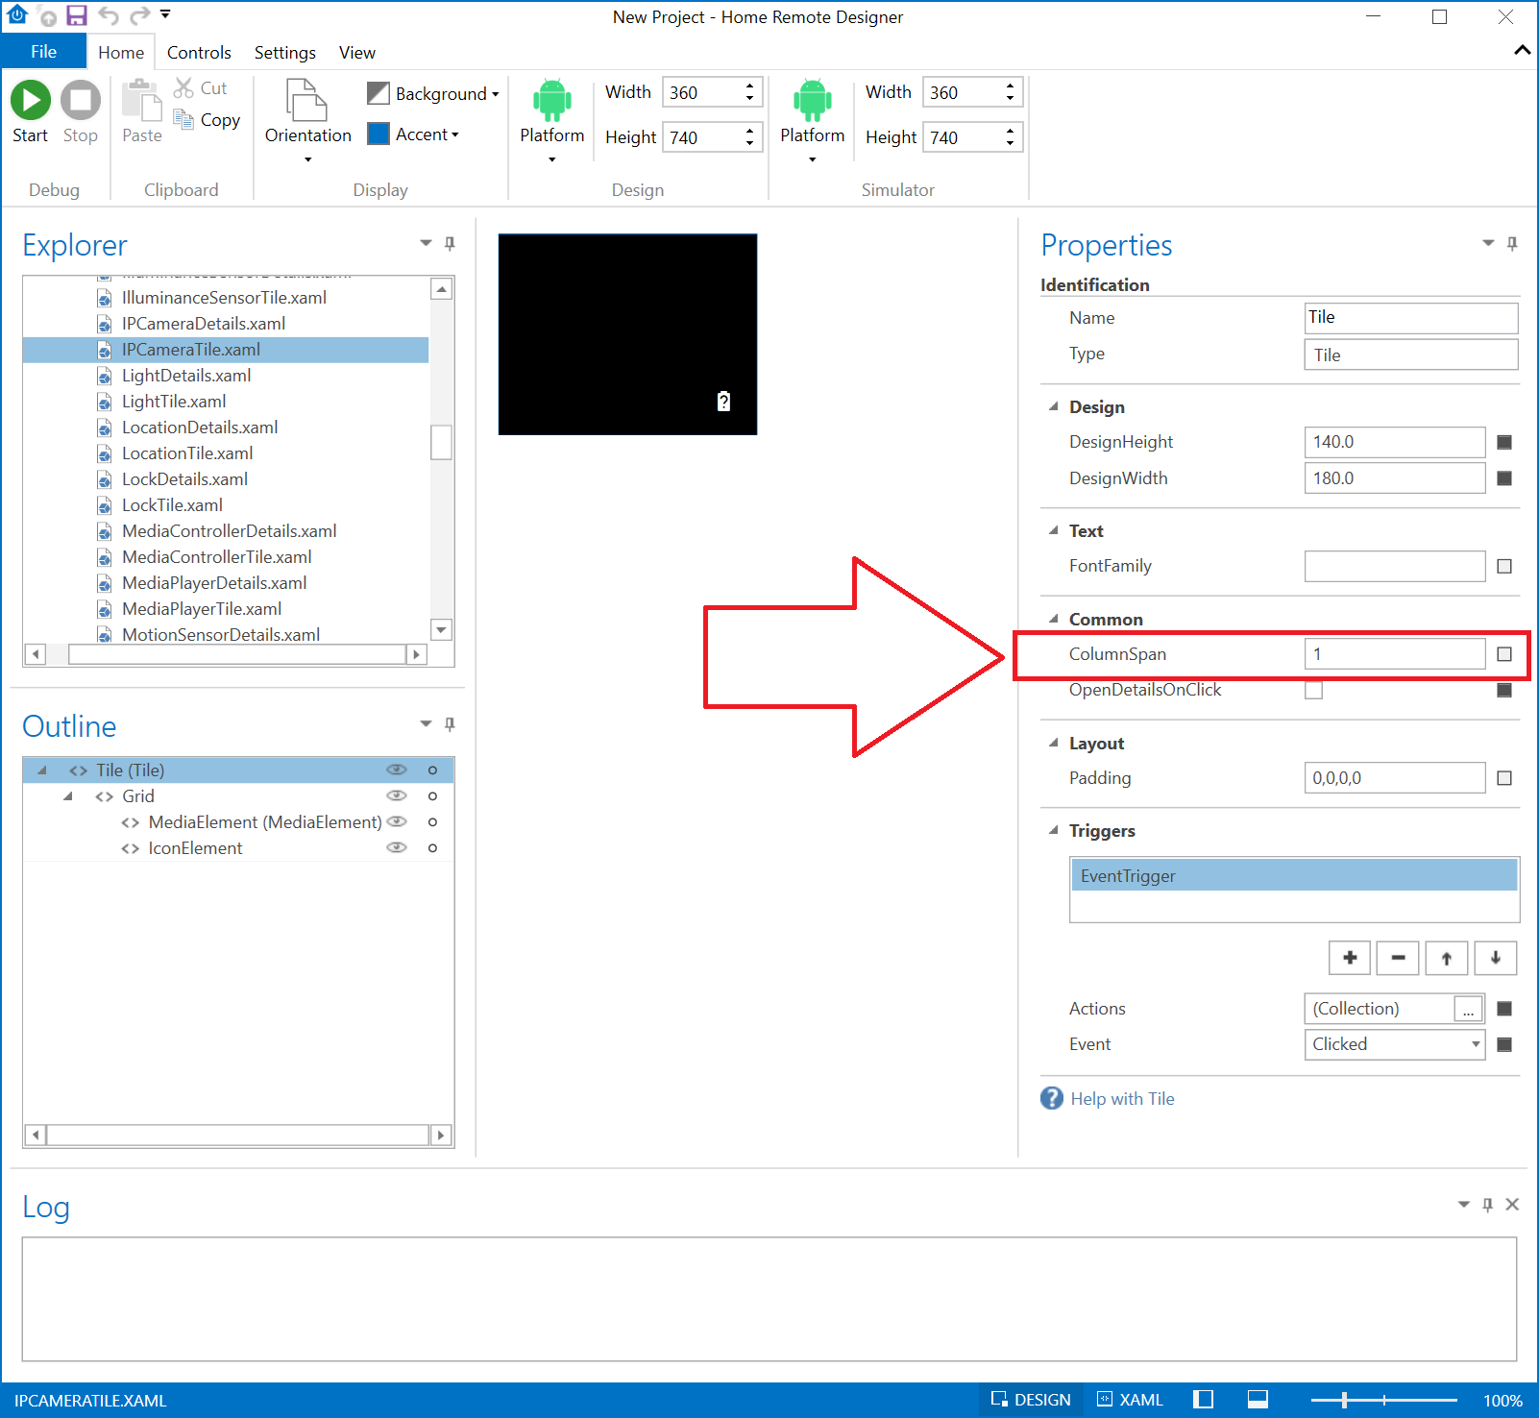Pin the Properties panel
Image resolution: width=1539 pixels, height=1418 pixels.
1512,244
